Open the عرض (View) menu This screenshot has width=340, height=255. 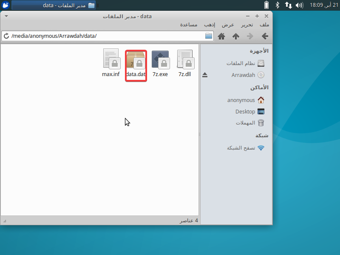tap(228, 25)
